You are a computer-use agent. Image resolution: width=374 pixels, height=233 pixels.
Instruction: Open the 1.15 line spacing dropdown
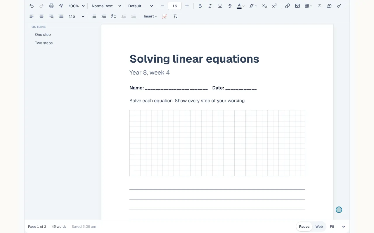(x=77, y=16)
